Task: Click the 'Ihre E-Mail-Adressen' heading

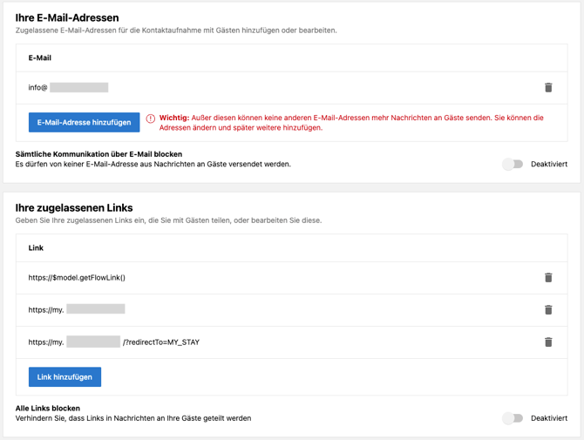Action: tap(67, 17)
